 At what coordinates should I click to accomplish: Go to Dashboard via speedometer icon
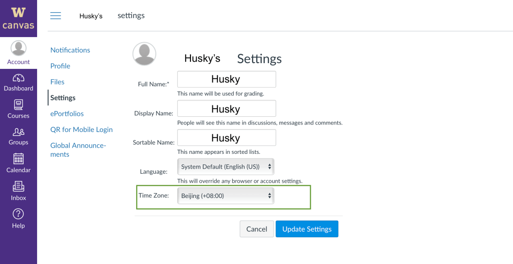tap(19, 78)
